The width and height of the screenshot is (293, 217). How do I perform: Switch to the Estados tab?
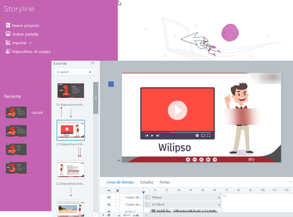(146, 182)
